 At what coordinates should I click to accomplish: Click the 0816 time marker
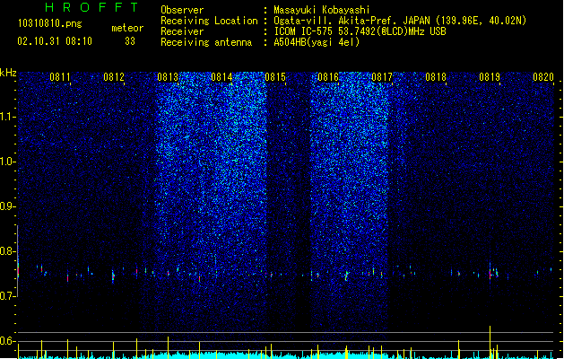(328, 77)
